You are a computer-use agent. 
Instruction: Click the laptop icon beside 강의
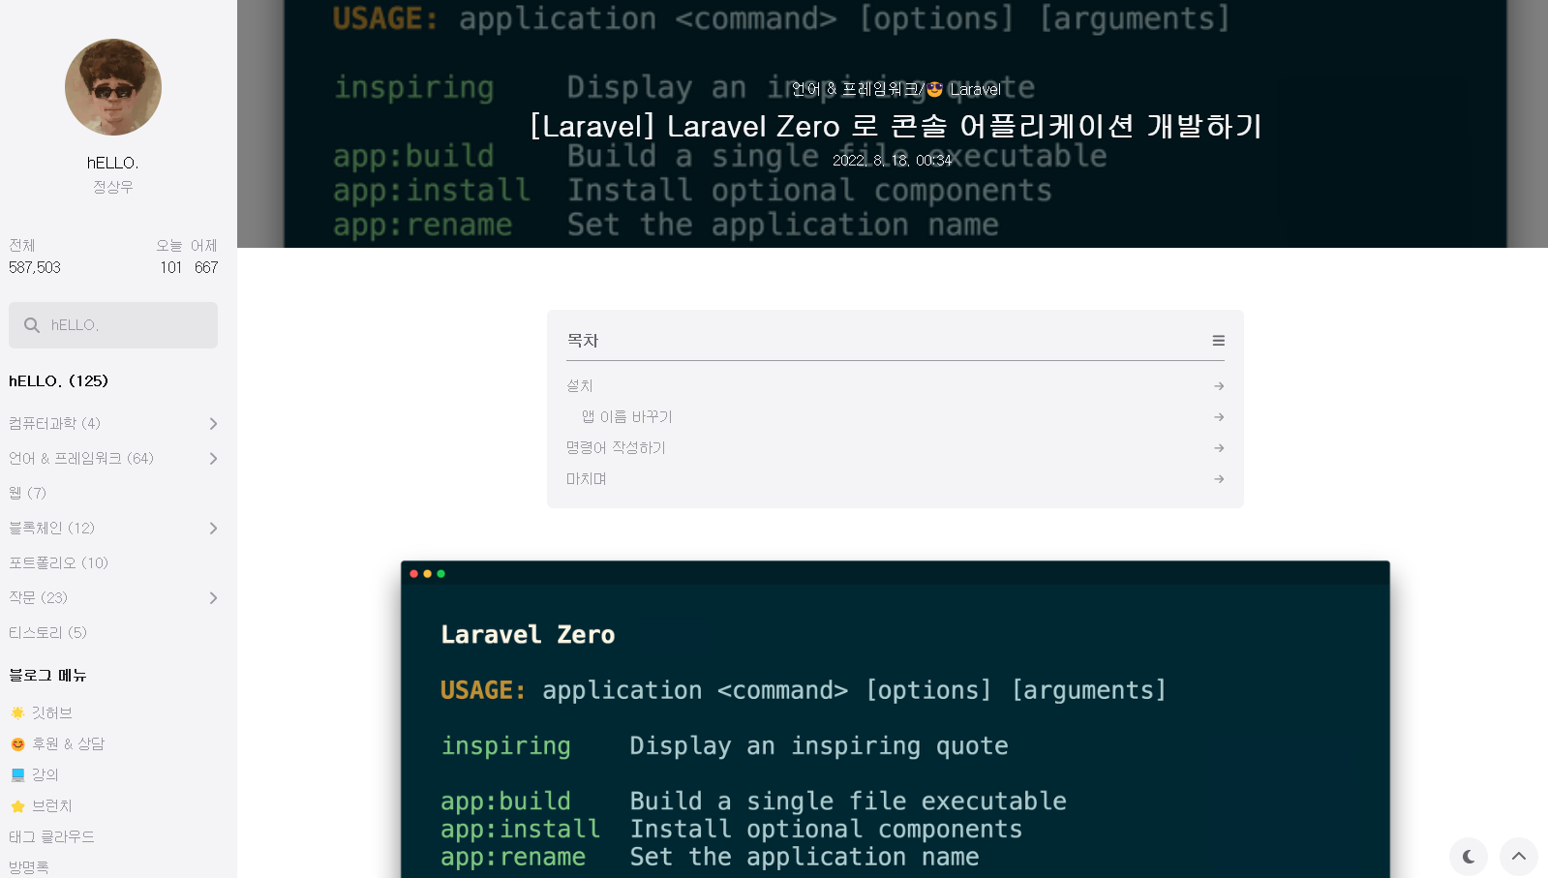click(x=17, y=774)
